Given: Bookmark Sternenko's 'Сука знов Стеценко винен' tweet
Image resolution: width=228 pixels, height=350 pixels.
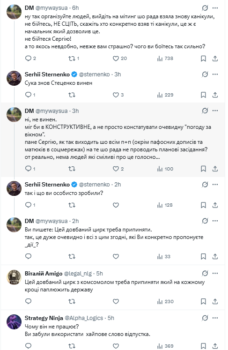Looking at the screenshot, I should [x=203, y=95].
